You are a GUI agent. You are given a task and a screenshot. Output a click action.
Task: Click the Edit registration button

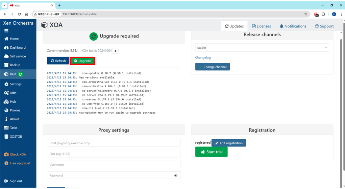[x=228, y=143]
